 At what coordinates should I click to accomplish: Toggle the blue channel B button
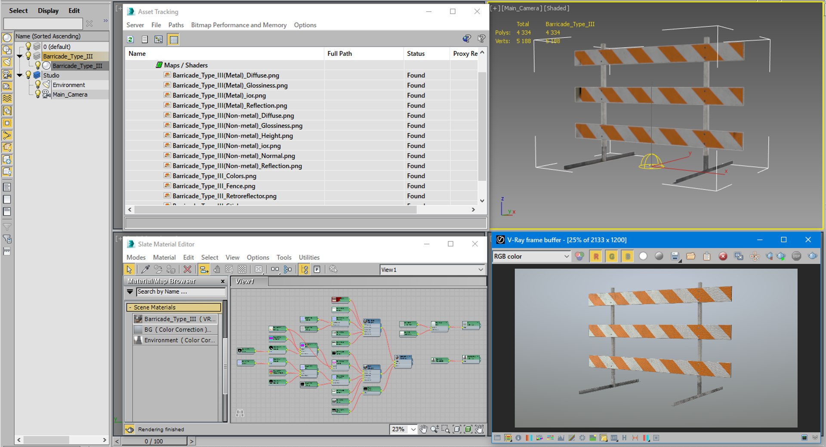pos(628,256)
